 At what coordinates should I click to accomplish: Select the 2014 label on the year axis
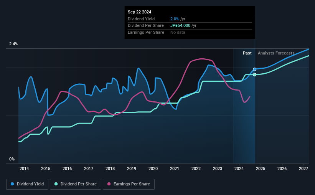pyautogui.click(x=24, y=169)
